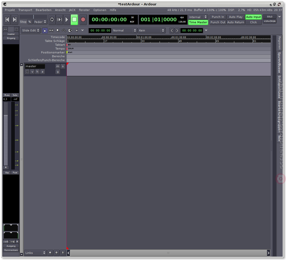Open Internal sync source dropdown
The width and height of the screenshot is (286, 260).
198,17
